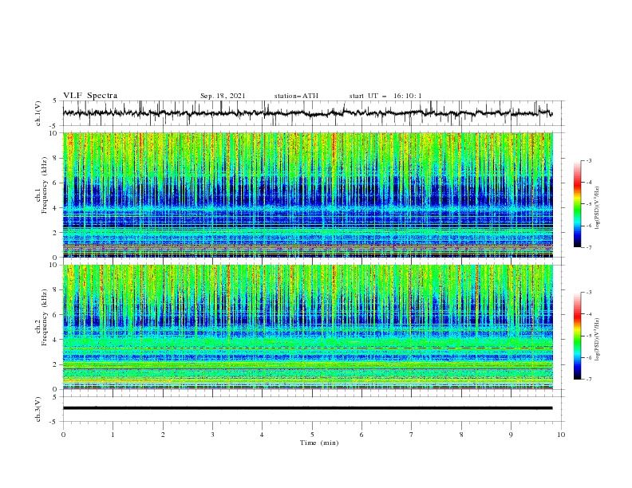The image size is (632, 488).
Task: Click the "ch.1(V)" waveform axis label
Action: tap(38, 113)
